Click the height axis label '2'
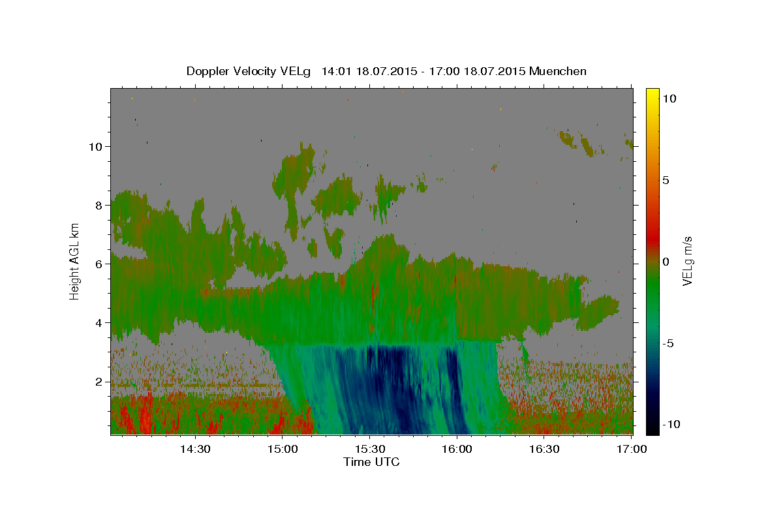 99,381
